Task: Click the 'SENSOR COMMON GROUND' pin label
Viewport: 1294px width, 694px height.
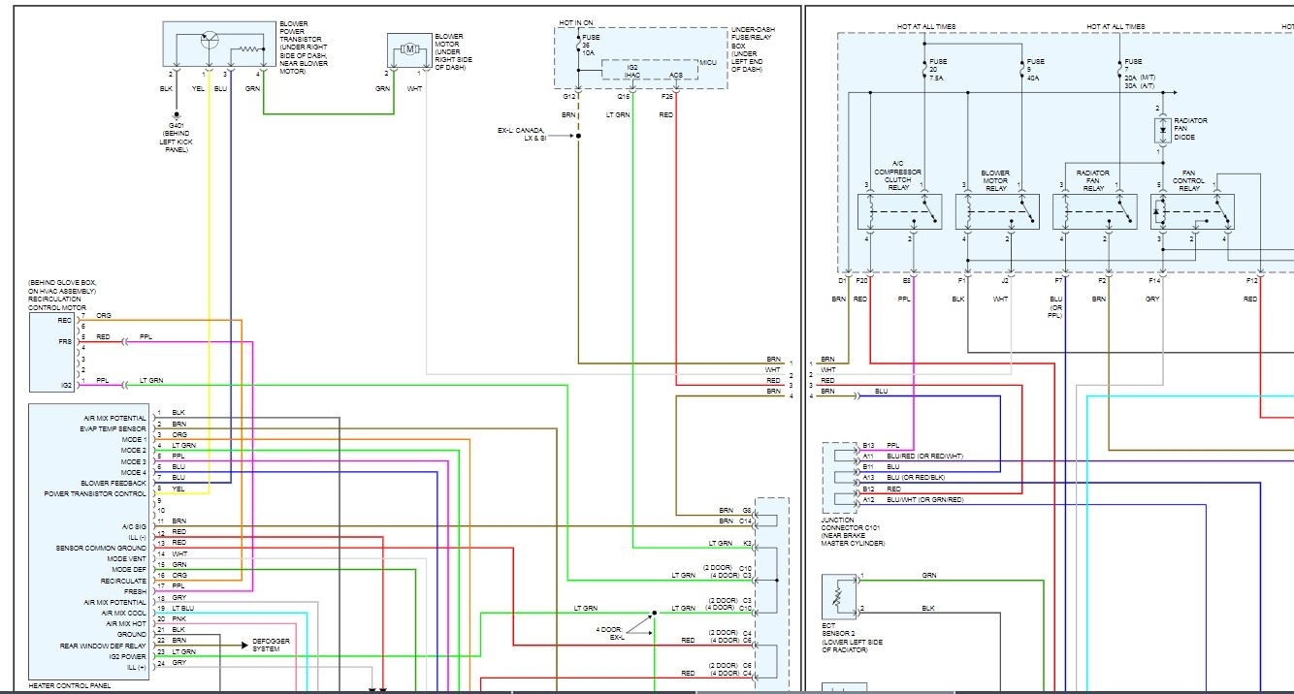Action: pyautogui.click(x=101, y=548)
